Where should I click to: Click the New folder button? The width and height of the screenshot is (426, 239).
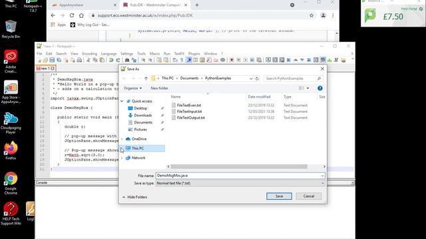pos(159,88)
